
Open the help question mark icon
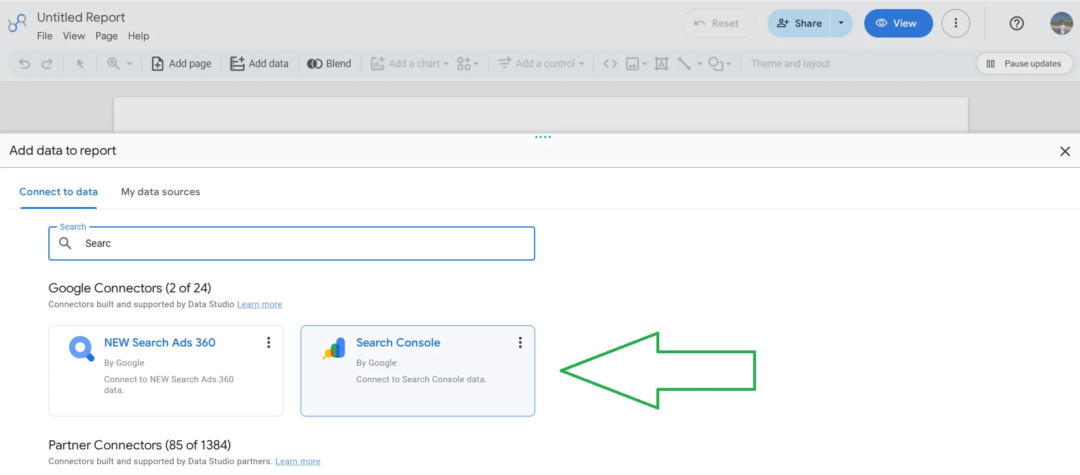[1017, 23]
